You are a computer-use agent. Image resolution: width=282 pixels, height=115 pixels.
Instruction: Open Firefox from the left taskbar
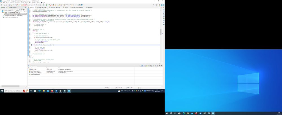[x=52, y=91]
